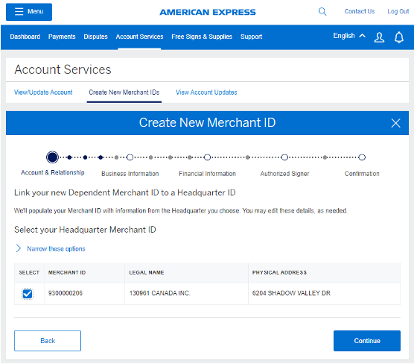Image resolution: width=414 pixels, height=364 pixels.
Task: Open the hamburger Menu button
Action: pos(29,12)
